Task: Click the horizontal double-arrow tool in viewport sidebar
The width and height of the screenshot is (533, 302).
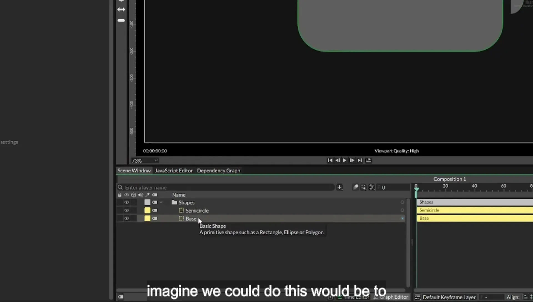Action: (x=121, y=9)
